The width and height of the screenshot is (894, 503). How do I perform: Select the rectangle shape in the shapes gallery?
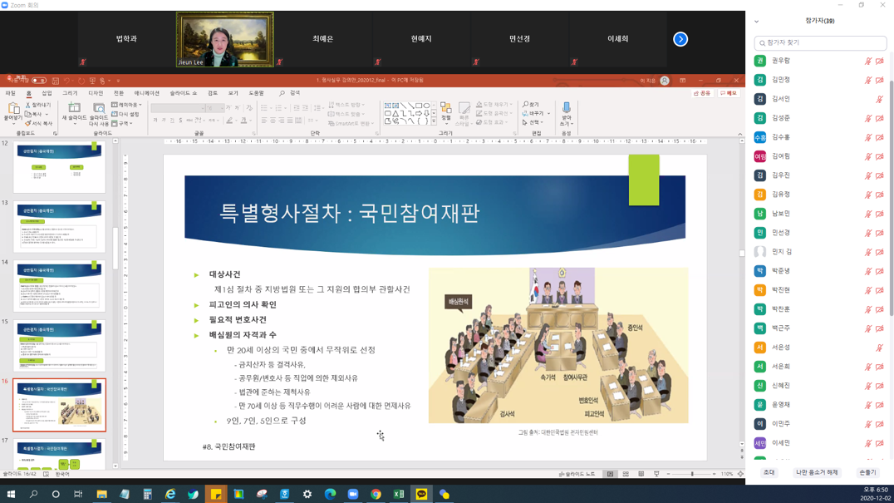[x=419, y=106]
